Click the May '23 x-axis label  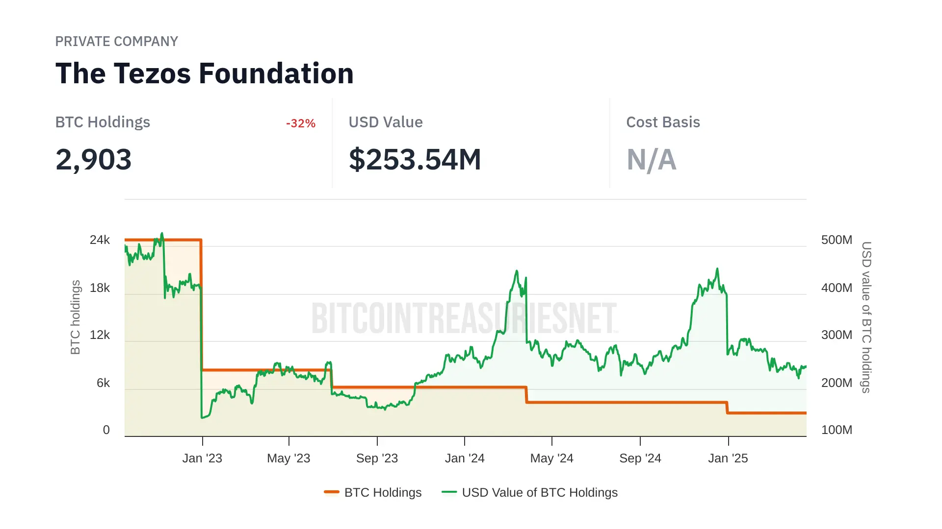pyautogui.click(x=288, y=458)
